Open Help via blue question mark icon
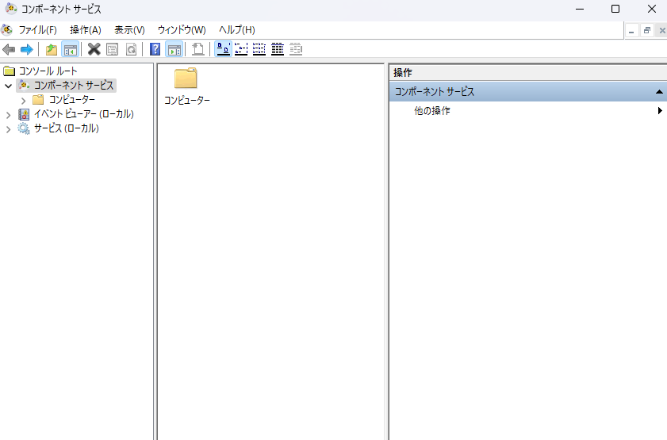Screen dimensions: 667x440 click(155, 49)
